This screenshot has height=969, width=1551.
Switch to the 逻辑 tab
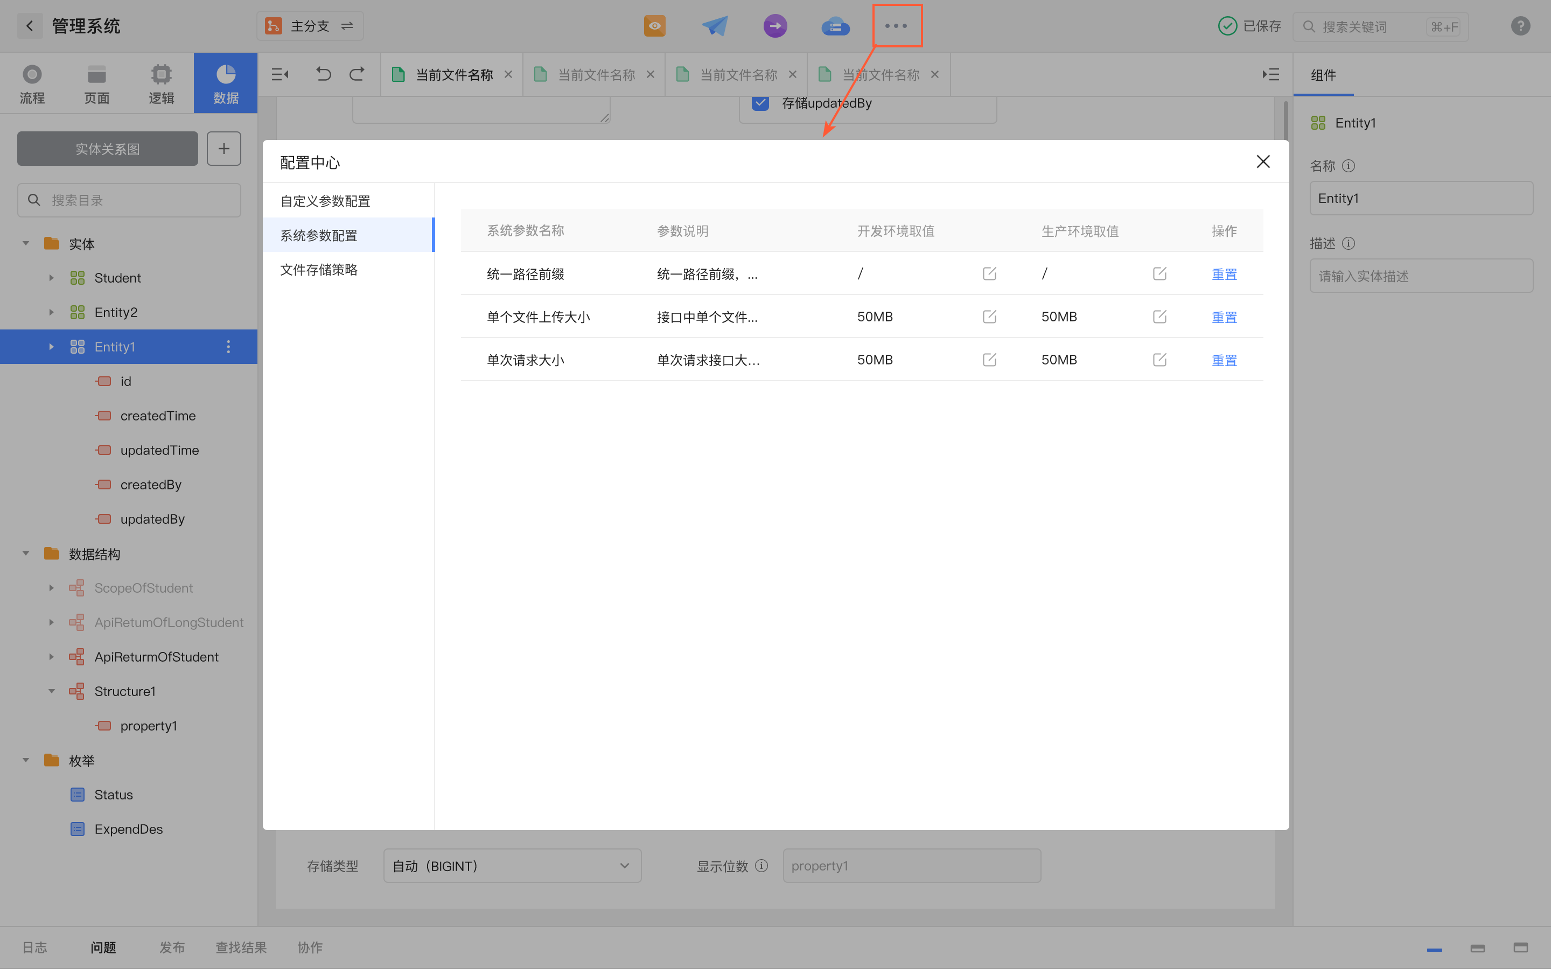tap(162, 83)
